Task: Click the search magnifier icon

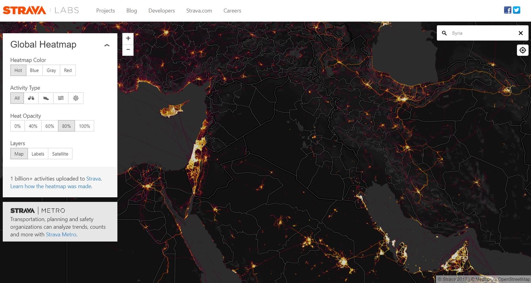Action: tap(444, 33)
